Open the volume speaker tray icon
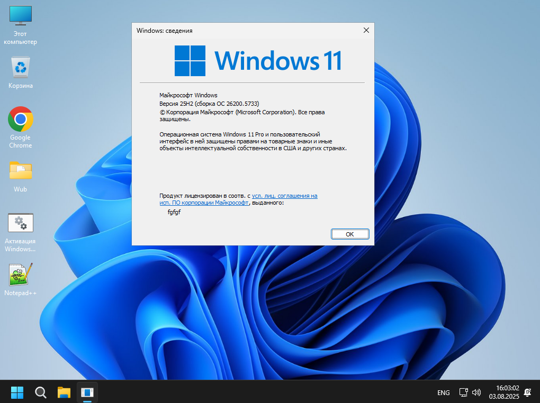 coord(476,392)
